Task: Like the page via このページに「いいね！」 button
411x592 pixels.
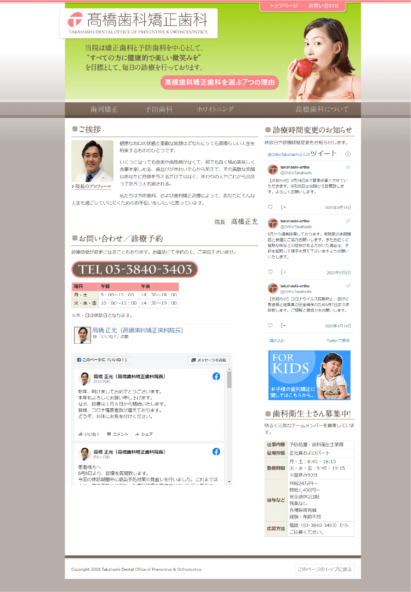Action: tap(103, 360)
